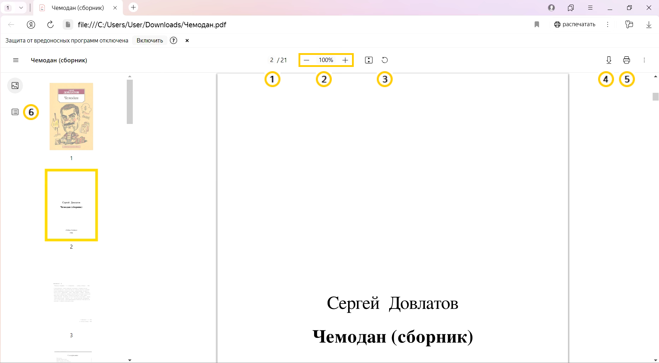Open a new browser tab
This screenshot has height=363, width=659.
click(x=133, y=7)
